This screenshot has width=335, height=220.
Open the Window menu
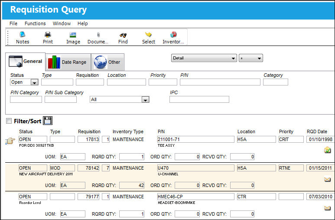[62, 23]
